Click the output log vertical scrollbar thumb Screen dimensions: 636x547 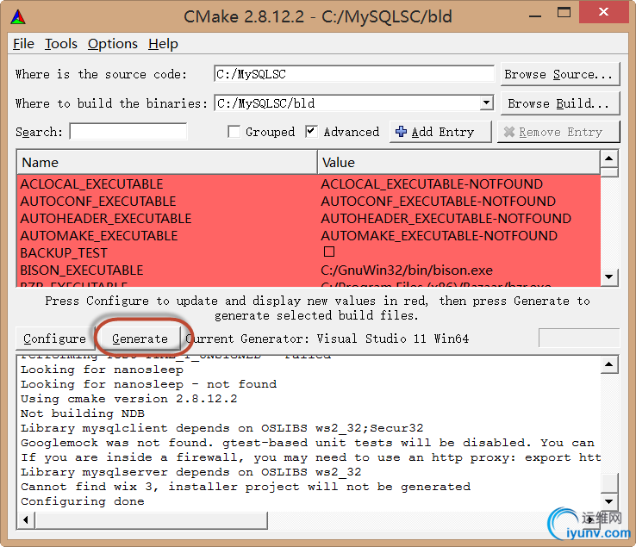click(x=608, y=482)
